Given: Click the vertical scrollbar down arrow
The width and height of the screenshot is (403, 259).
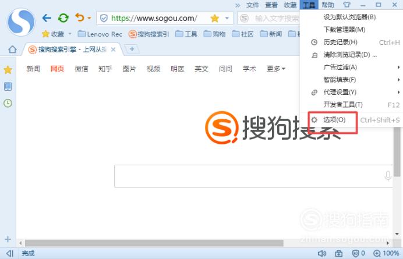Looking at the screenshot, I should click(x=397, y=234).
